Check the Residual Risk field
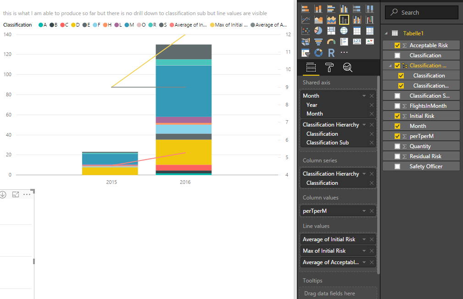This screenshot has height=299, width=463. 397,156
